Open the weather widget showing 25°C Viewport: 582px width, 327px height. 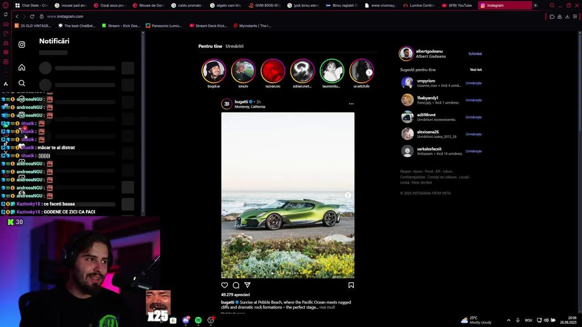coord(476,320)
